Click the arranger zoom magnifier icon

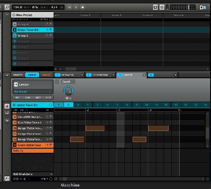(56, 69)
